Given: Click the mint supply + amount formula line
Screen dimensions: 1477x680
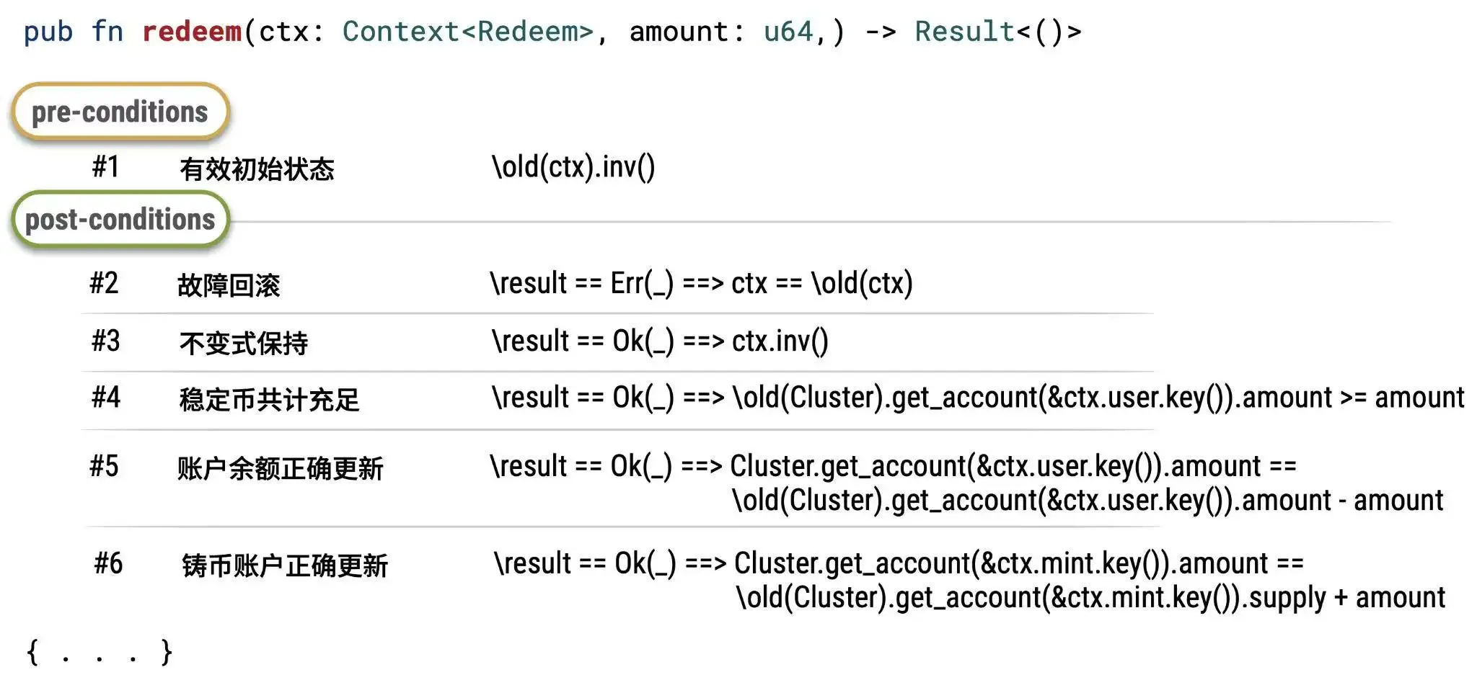Looking at the screenshot, I should 1090,597.
